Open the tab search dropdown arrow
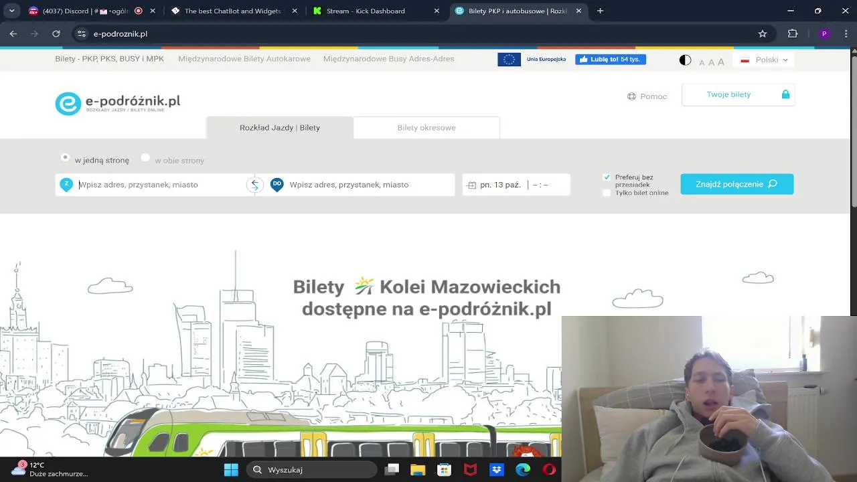The image size is (857, 482). 11,11
